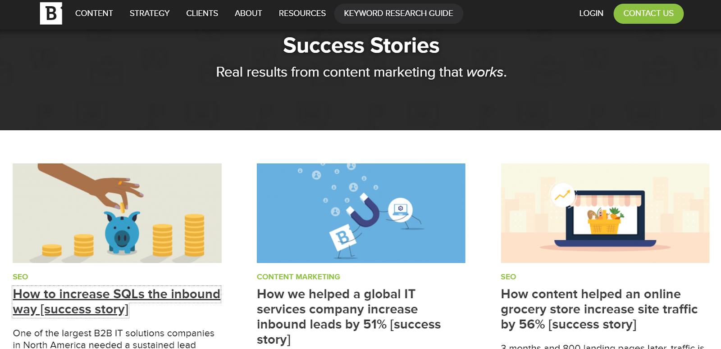
Task: Open the About menu item
Action: coord(248,14)
